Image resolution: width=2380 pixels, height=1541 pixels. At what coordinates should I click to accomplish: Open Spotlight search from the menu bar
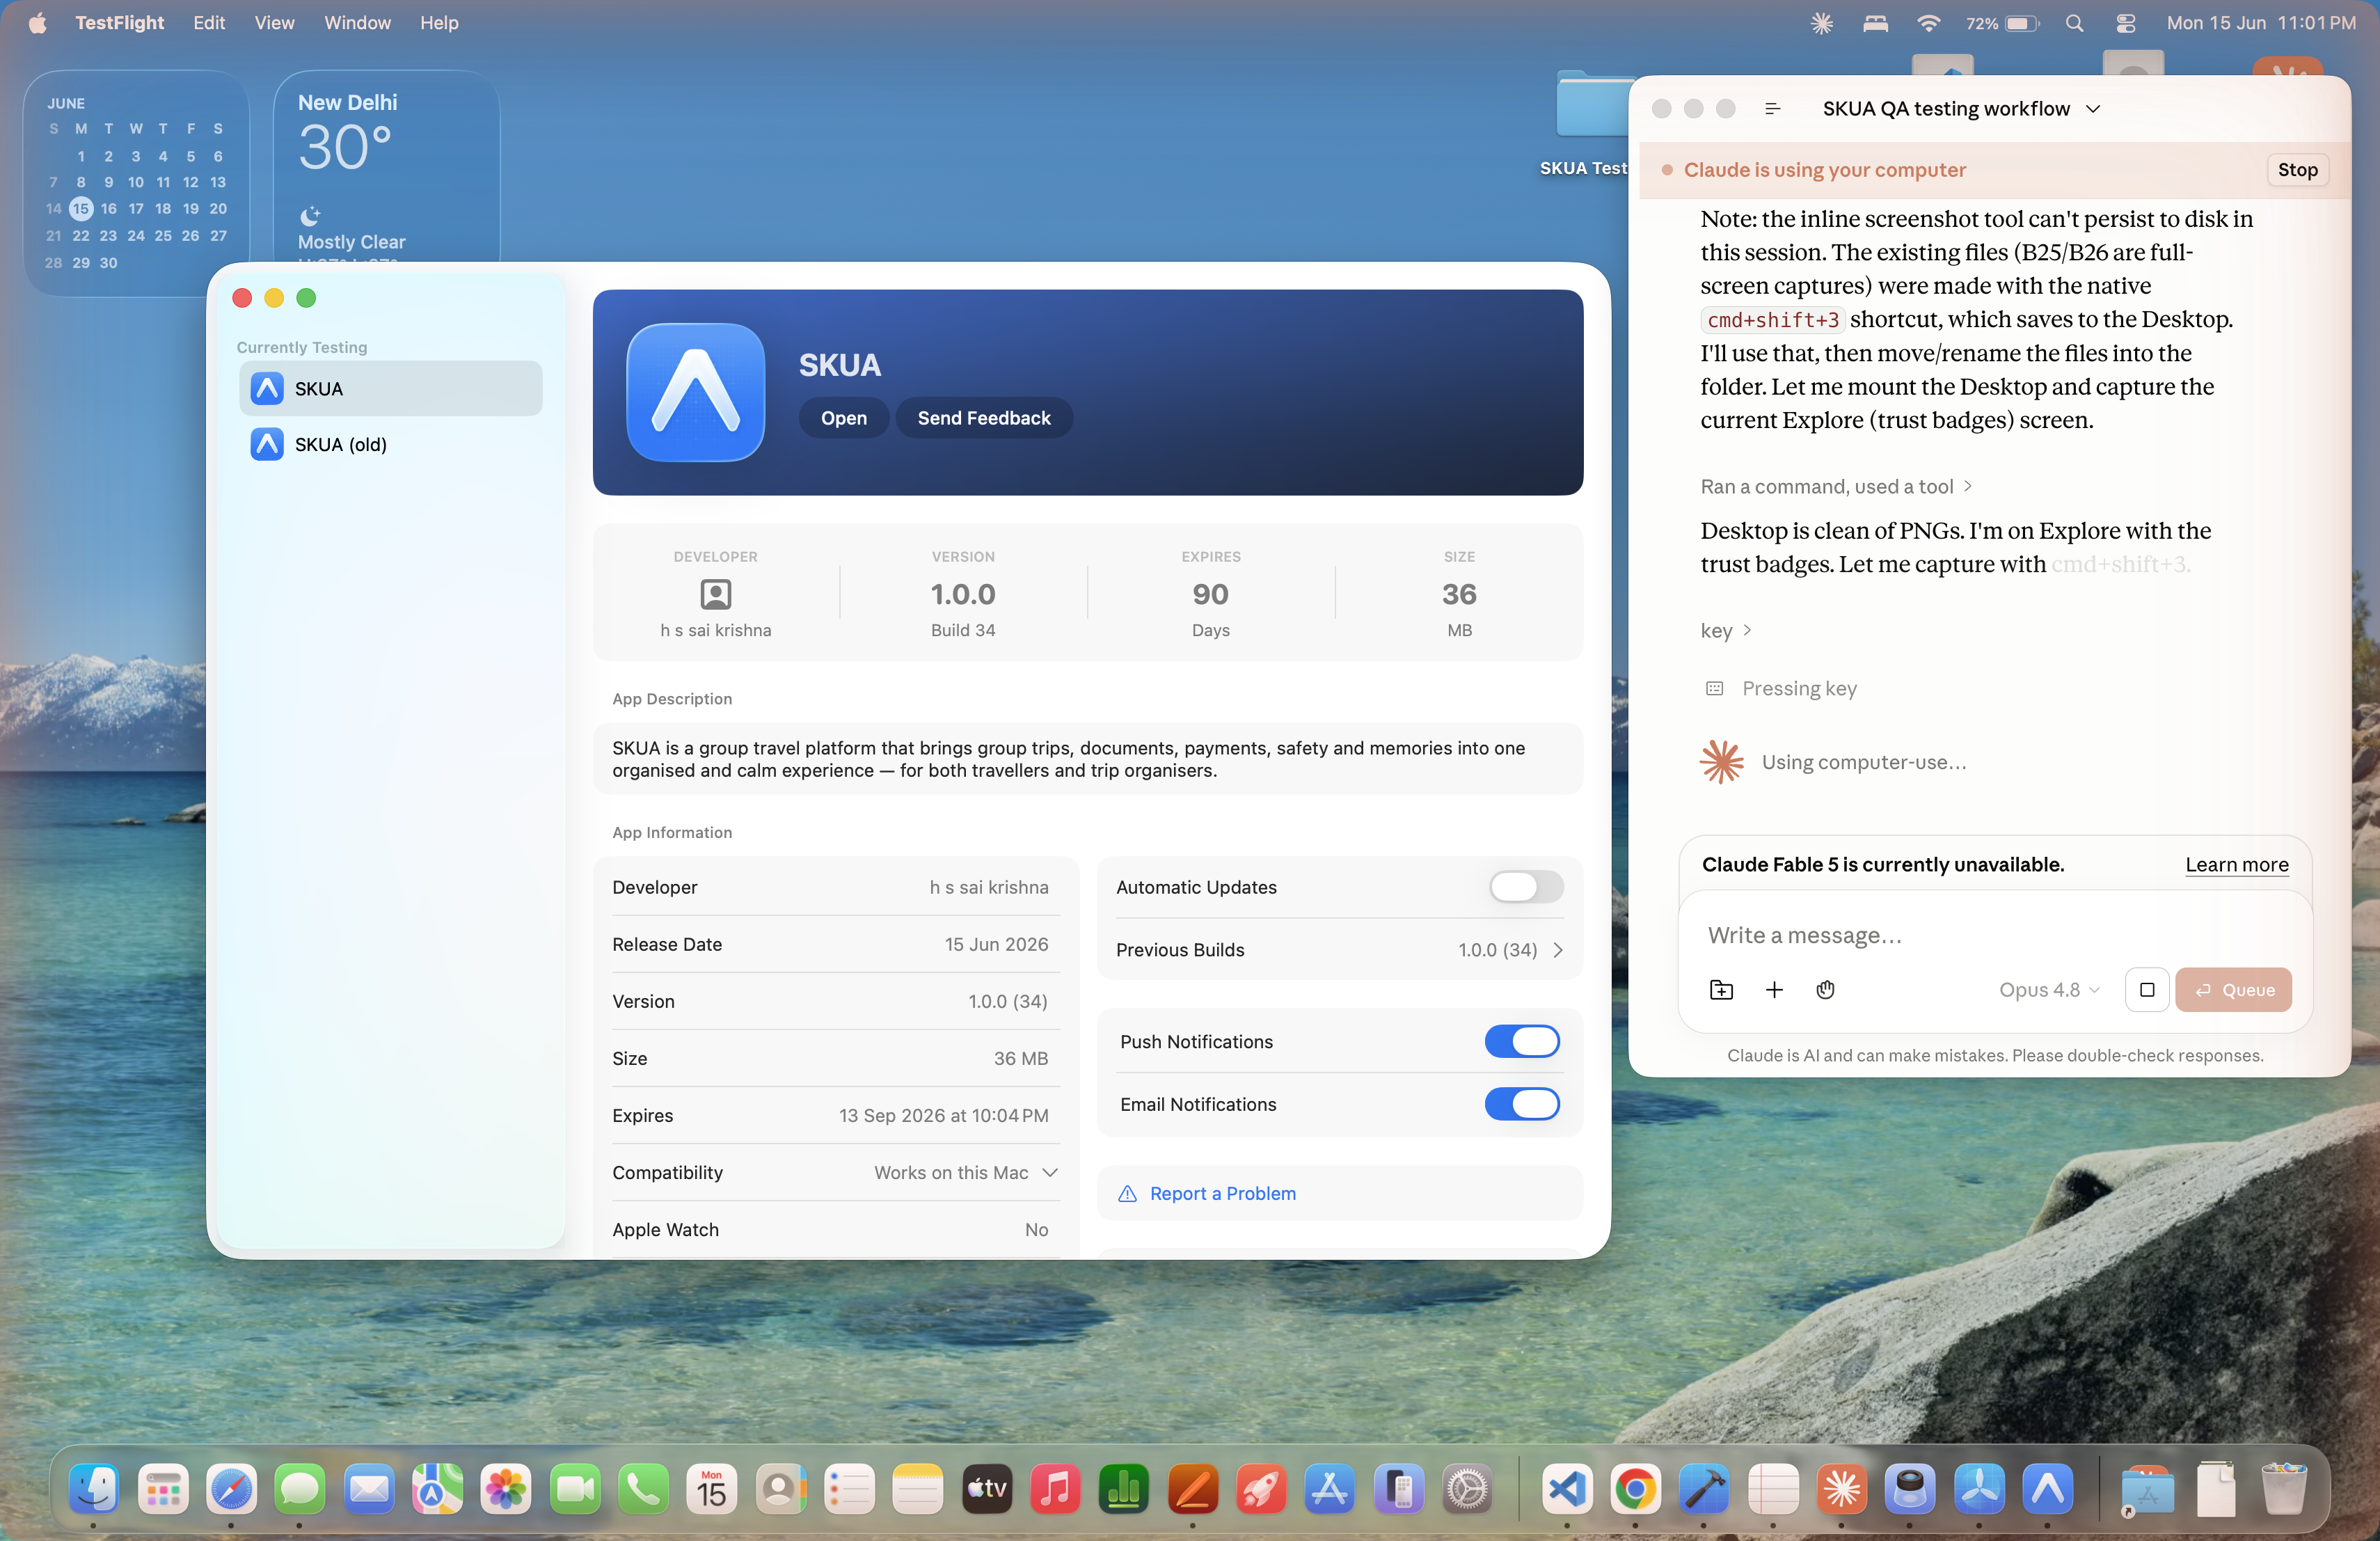(2074, 22)
